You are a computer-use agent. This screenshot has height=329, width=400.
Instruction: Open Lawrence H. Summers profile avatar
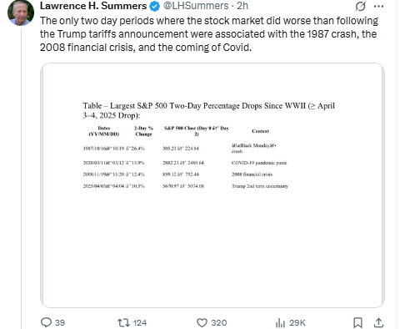(21, 13)
